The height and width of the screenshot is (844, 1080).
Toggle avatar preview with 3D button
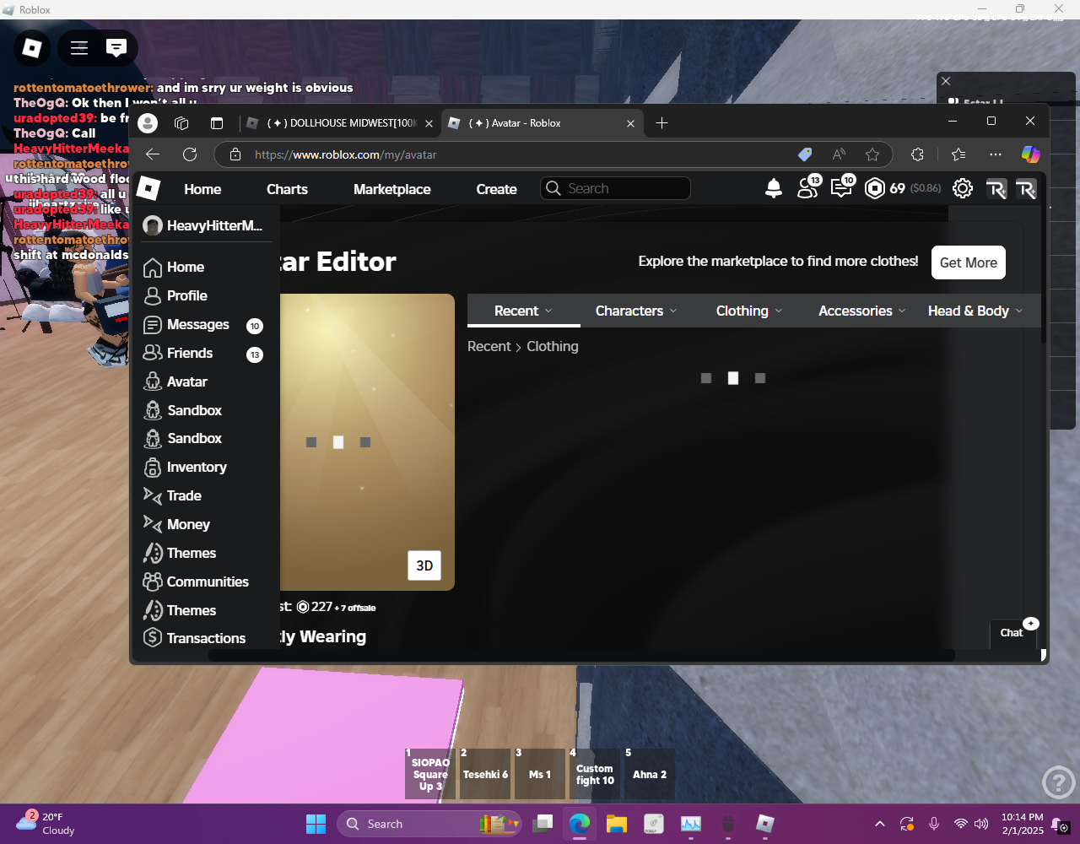424,565
